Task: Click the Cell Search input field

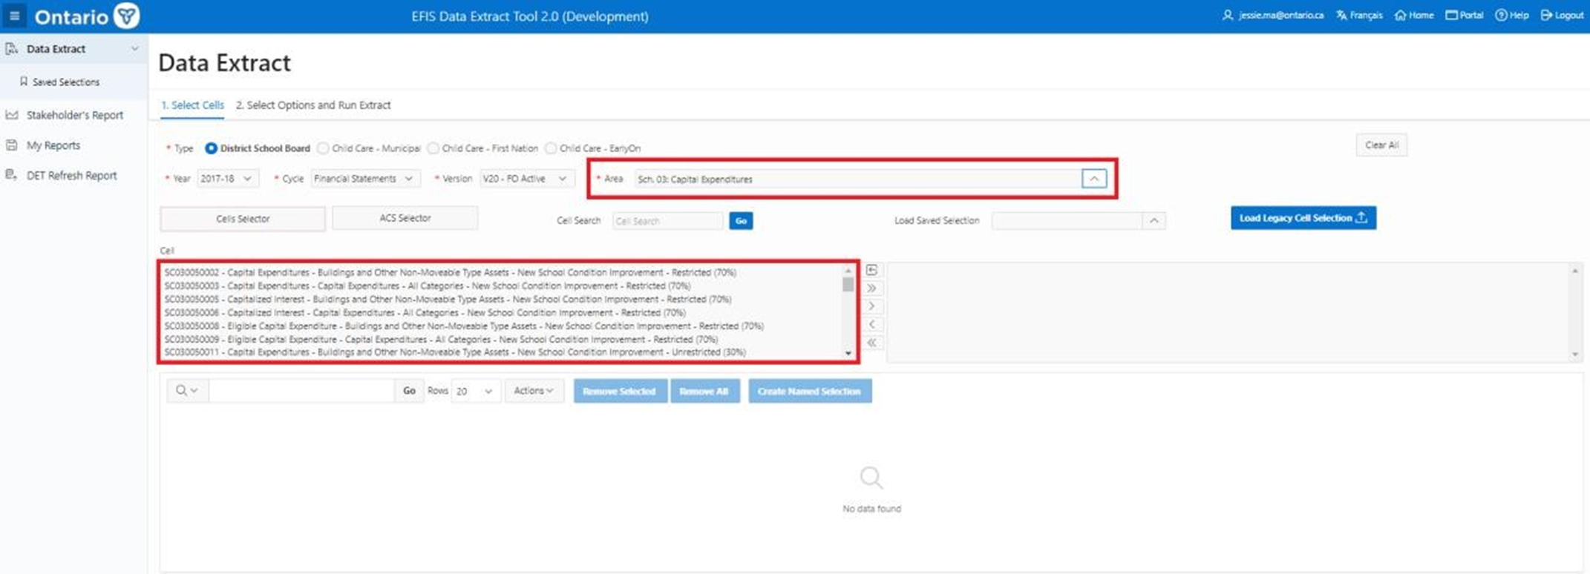Action: coord(667,221)
